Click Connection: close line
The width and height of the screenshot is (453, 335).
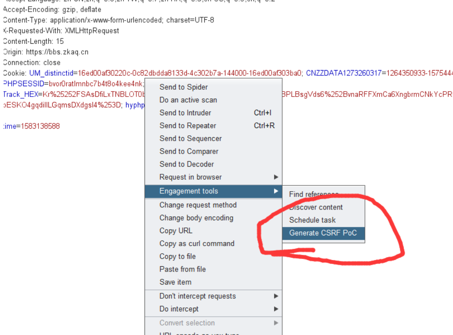point(32,63)
